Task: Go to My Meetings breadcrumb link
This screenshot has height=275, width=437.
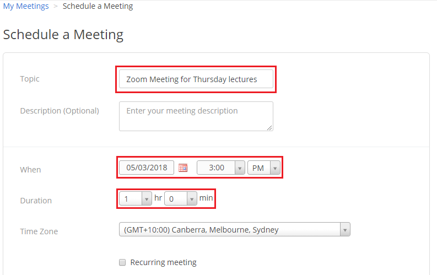Action: coord(26,7)
